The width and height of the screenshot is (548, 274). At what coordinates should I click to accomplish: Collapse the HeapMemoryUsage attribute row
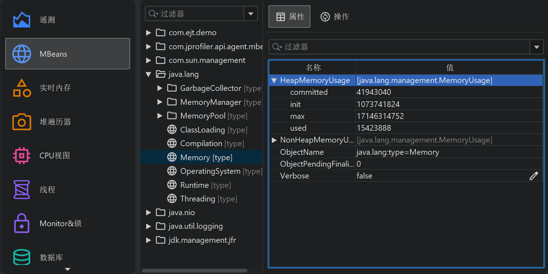pyautogui.click(x=274, y=80)
